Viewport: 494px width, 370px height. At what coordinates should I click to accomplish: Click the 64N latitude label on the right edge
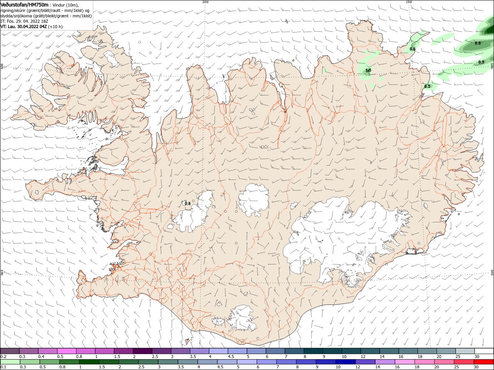(492, 272)
